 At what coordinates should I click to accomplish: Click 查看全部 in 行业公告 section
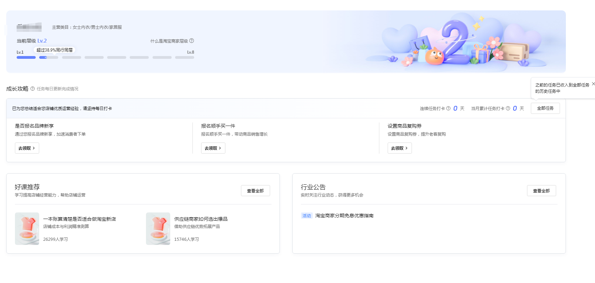click(542, 191)
